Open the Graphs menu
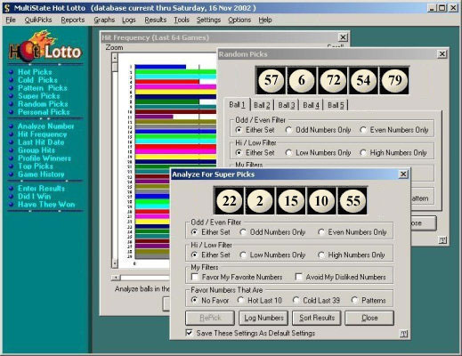 pyautogui.click(x=104, y=20)
